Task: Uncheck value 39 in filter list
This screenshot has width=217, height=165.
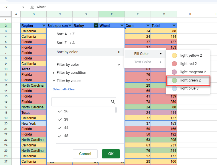Action: click(x=60, y=120)
